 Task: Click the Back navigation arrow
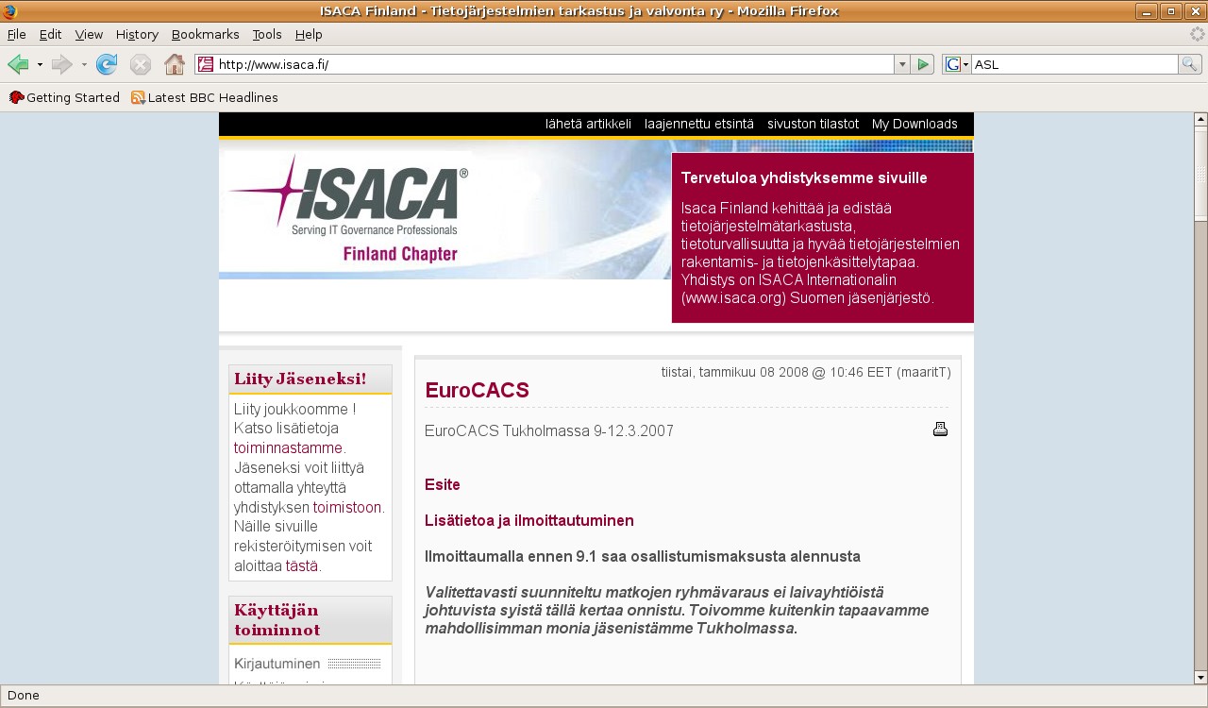click(x=18, y=64)
